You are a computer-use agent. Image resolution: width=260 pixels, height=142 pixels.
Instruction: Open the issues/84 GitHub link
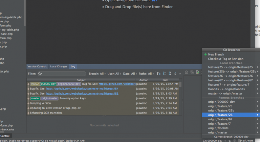point(82,89)
